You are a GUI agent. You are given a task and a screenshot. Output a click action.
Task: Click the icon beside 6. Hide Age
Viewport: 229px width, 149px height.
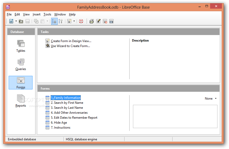click(47, 123)
